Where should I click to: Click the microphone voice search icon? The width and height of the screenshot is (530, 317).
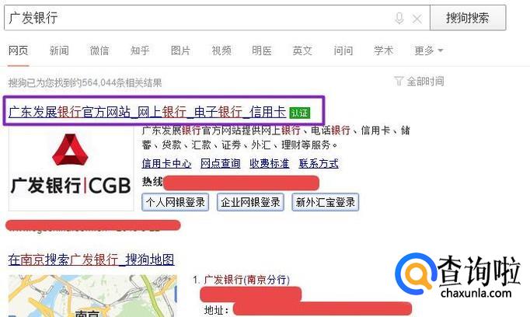coord(399,18)
